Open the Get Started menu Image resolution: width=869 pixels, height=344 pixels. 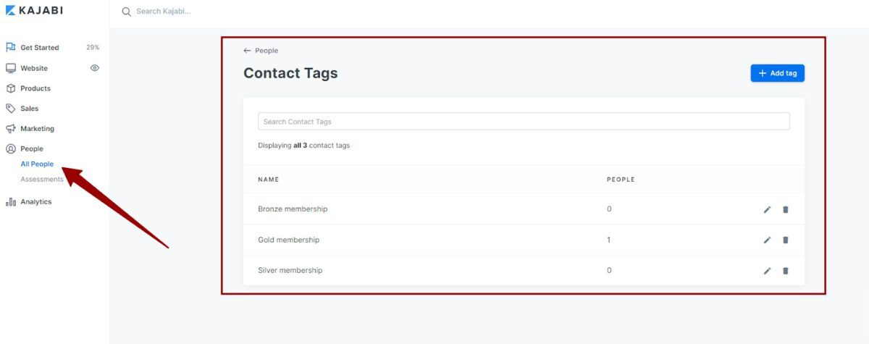tap(39, 48)
